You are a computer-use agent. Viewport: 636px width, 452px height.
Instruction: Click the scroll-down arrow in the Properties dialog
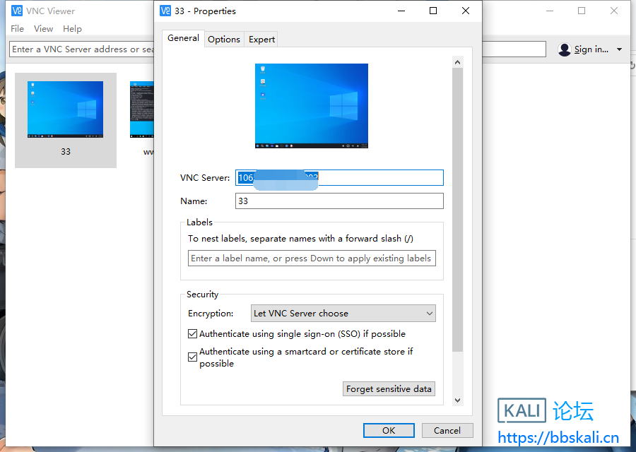(x=457, y=400)
